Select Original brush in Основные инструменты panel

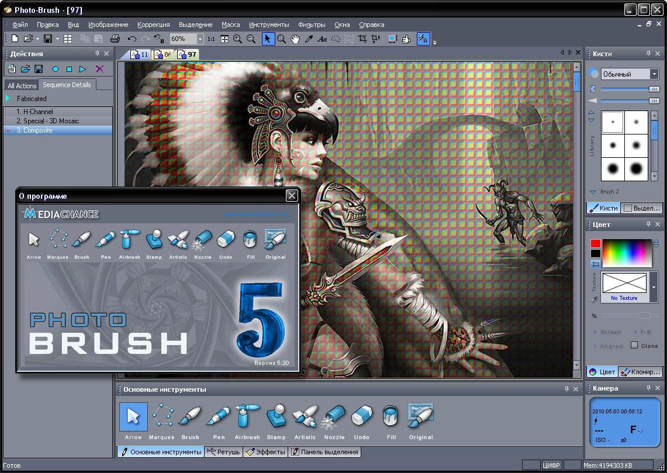click(x=421, y=421)
